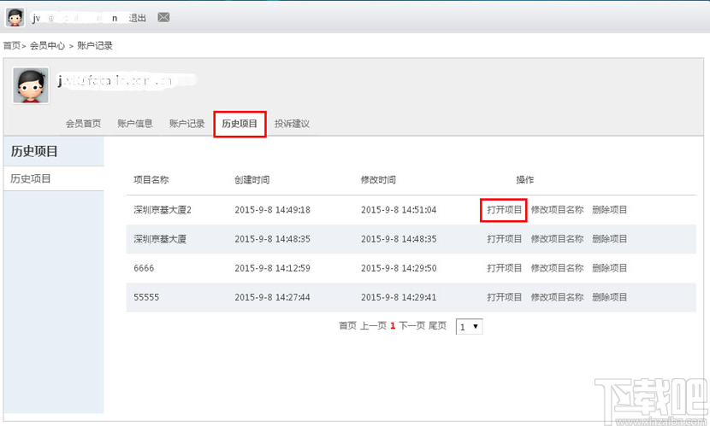This screenshot has width=710, height=426.
Task: Click 打开项目 in the 深圳京基大厦 row
Action: (505, 239)
